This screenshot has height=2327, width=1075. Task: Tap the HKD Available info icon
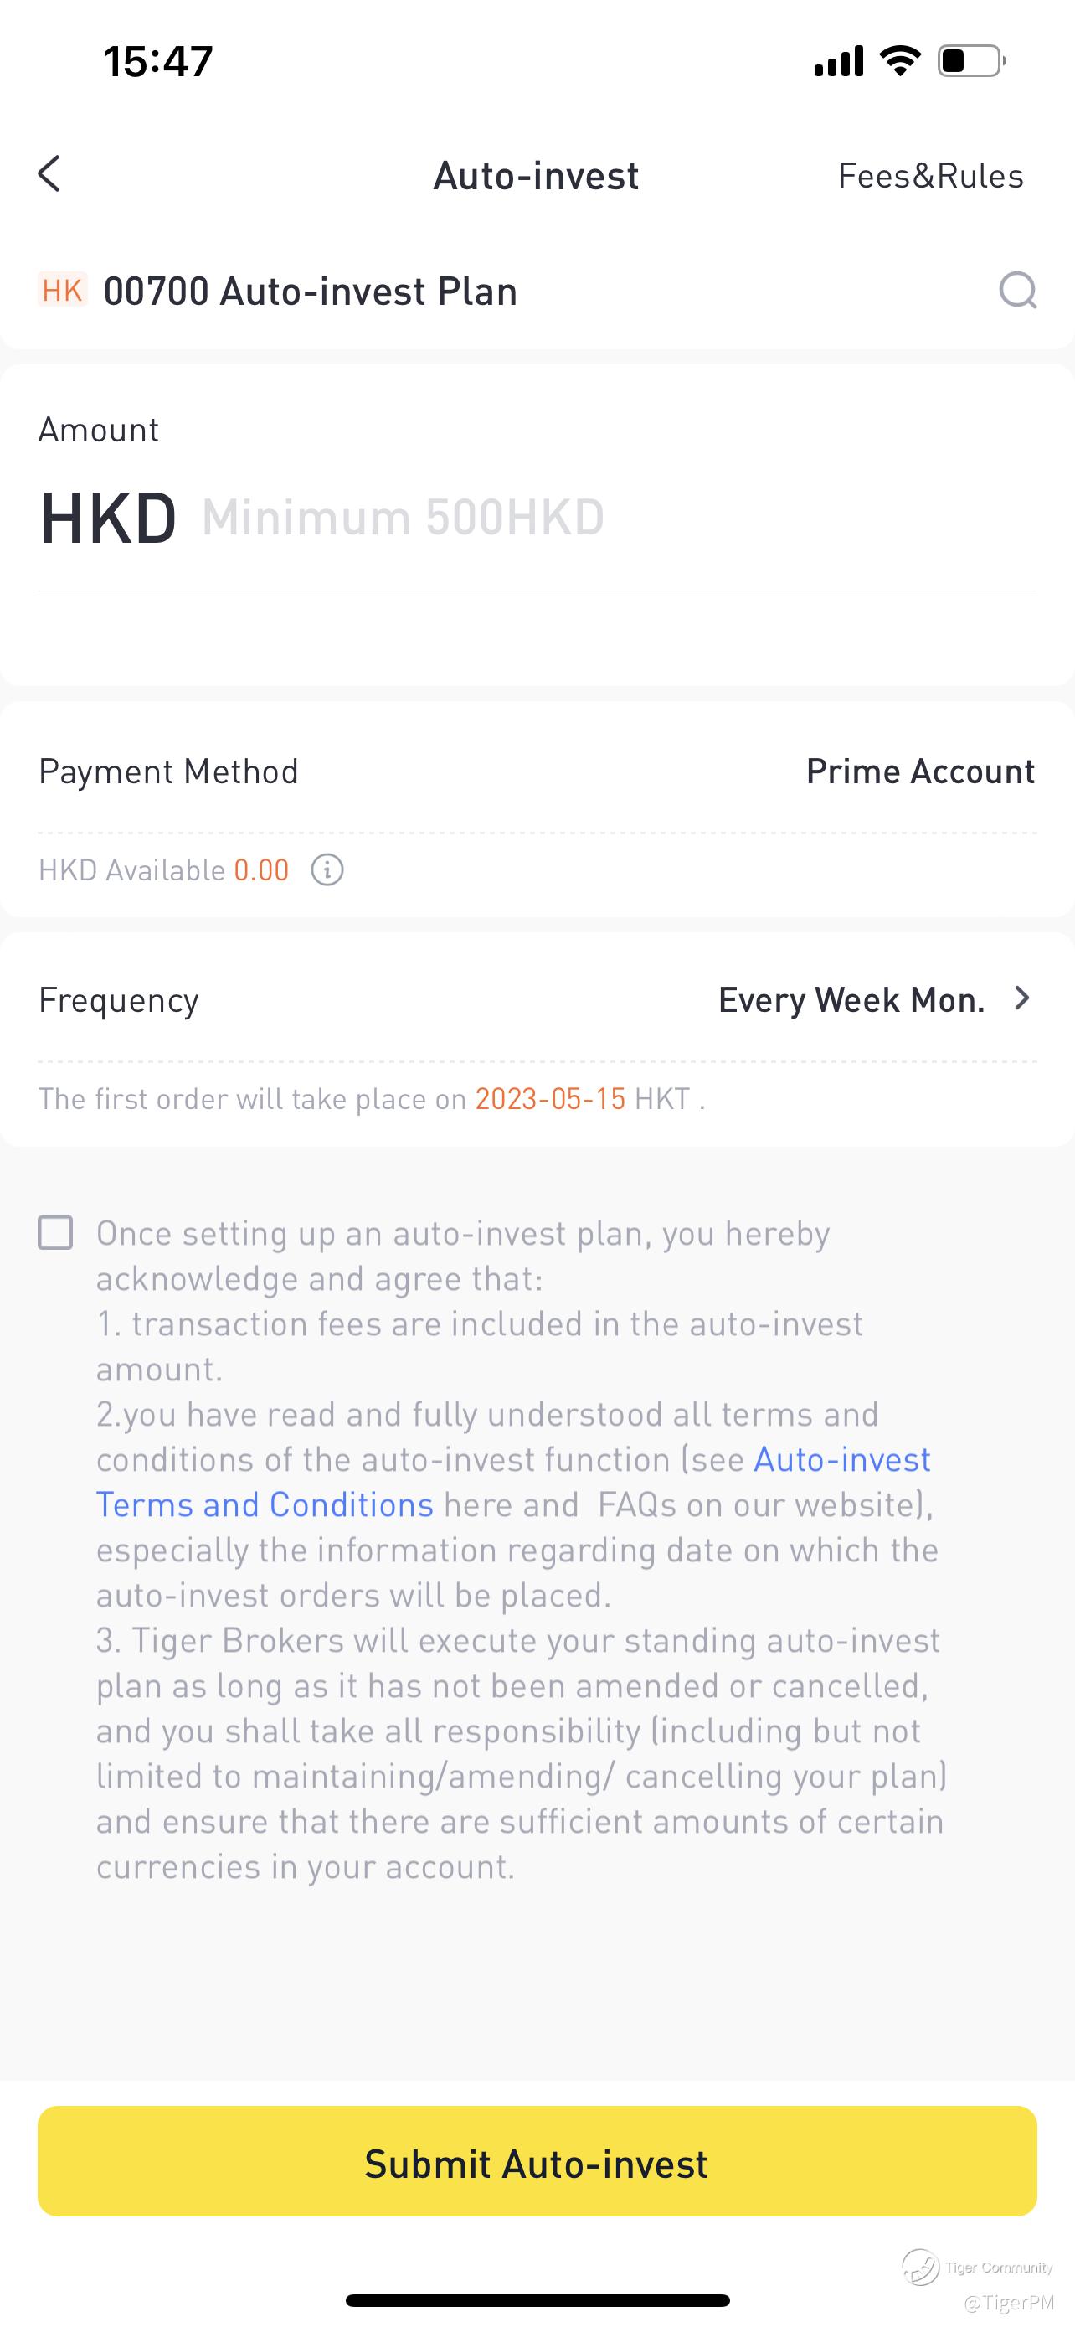click(x=327, y=870)
